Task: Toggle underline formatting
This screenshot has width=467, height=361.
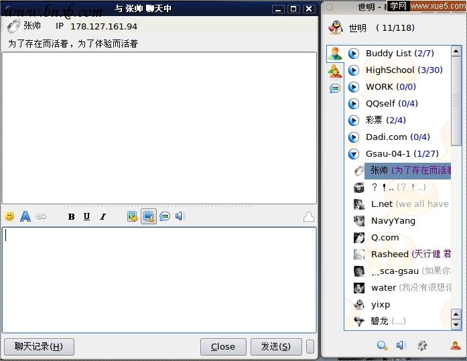Action: point(86,216)
